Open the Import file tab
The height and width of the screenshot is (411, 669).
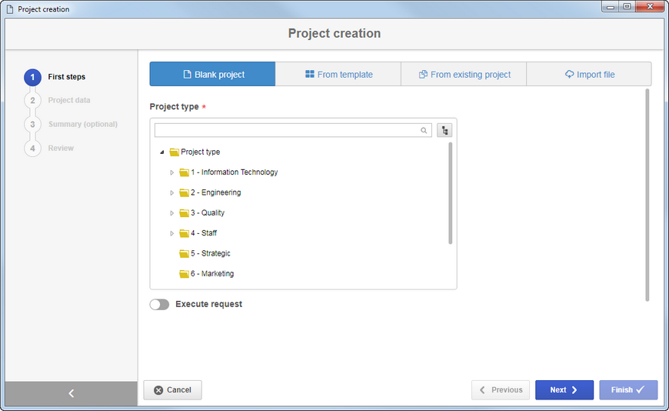pyautogui.click(x=589, y=75)
